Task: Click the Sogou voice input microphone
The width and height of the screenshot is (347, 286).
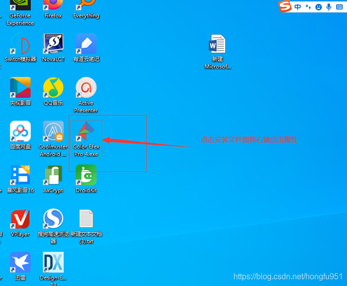Action: pyautogui.click(x=329, y=7)
